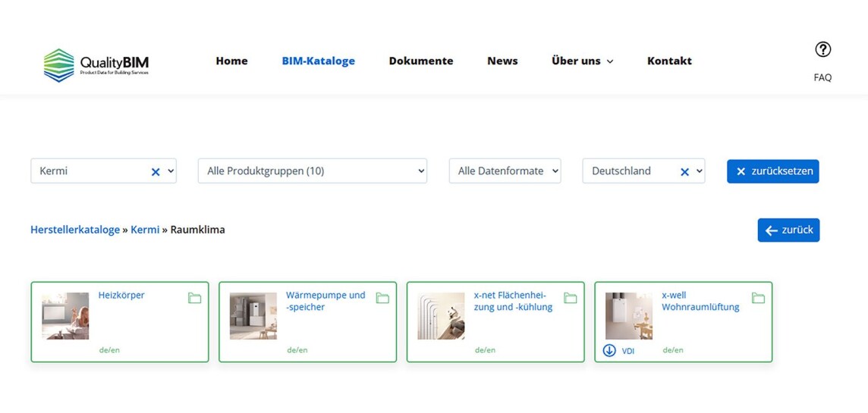The width and height of the screenshot is (868, 413).
Task: Click de/en label on x-net card
Action: tap(485, 350)
